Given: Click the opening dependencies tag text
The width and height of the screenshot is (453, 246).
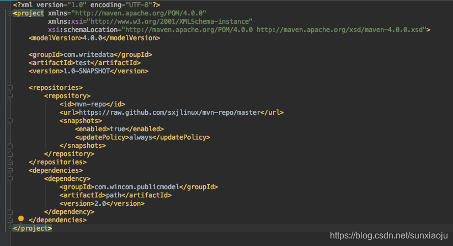Looking at the screenshot, I should click(56, 170).
